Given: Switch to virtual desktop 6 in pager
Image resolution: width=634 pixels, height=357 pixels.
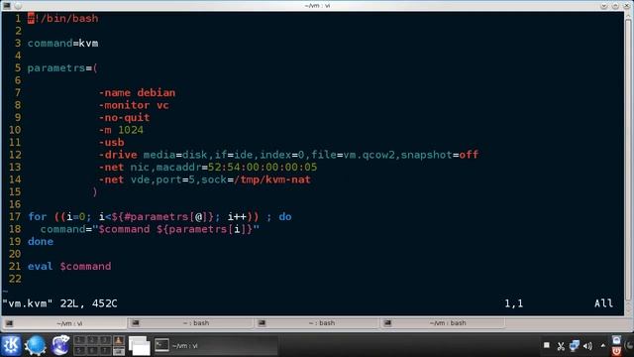Looking at the screenshot, I should coord(92,350).
